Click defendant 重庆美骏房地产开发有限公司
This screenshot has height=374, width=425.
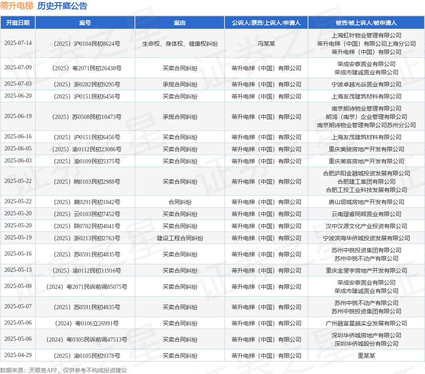tap(366, 149)
